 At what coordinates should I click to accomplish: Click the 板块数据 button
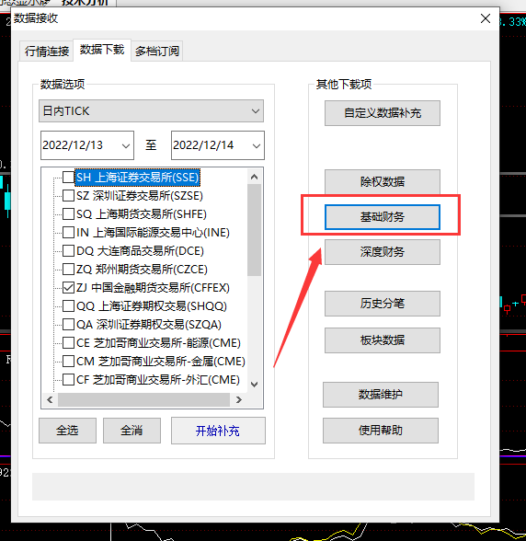pos(383,340)
